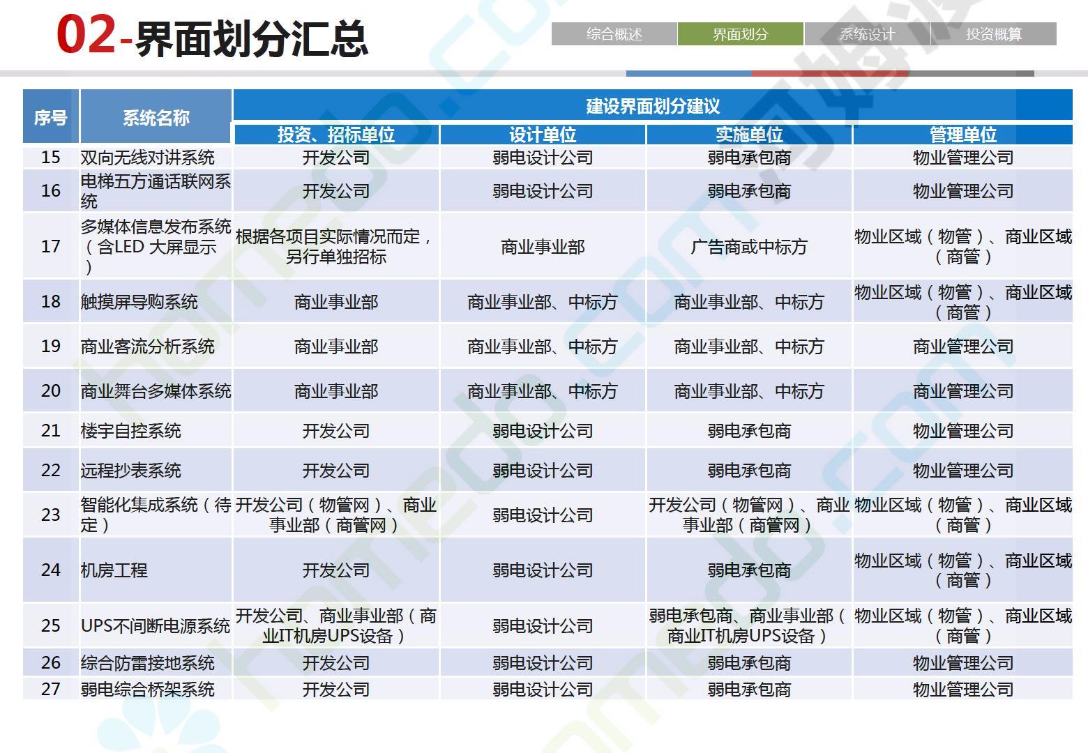Select row 23 investment cell 开发公司（物管网）、商业事业部（商管网）
The image size is (1088, 753).
[x=336, y=515]
